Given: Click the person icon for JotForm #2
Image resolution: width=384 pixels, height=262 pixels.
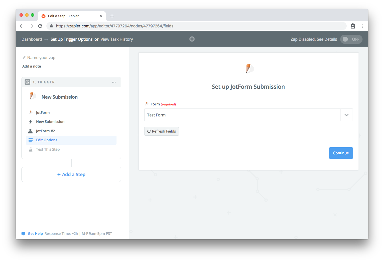Looking at the screenshot, I should point(31,131).
